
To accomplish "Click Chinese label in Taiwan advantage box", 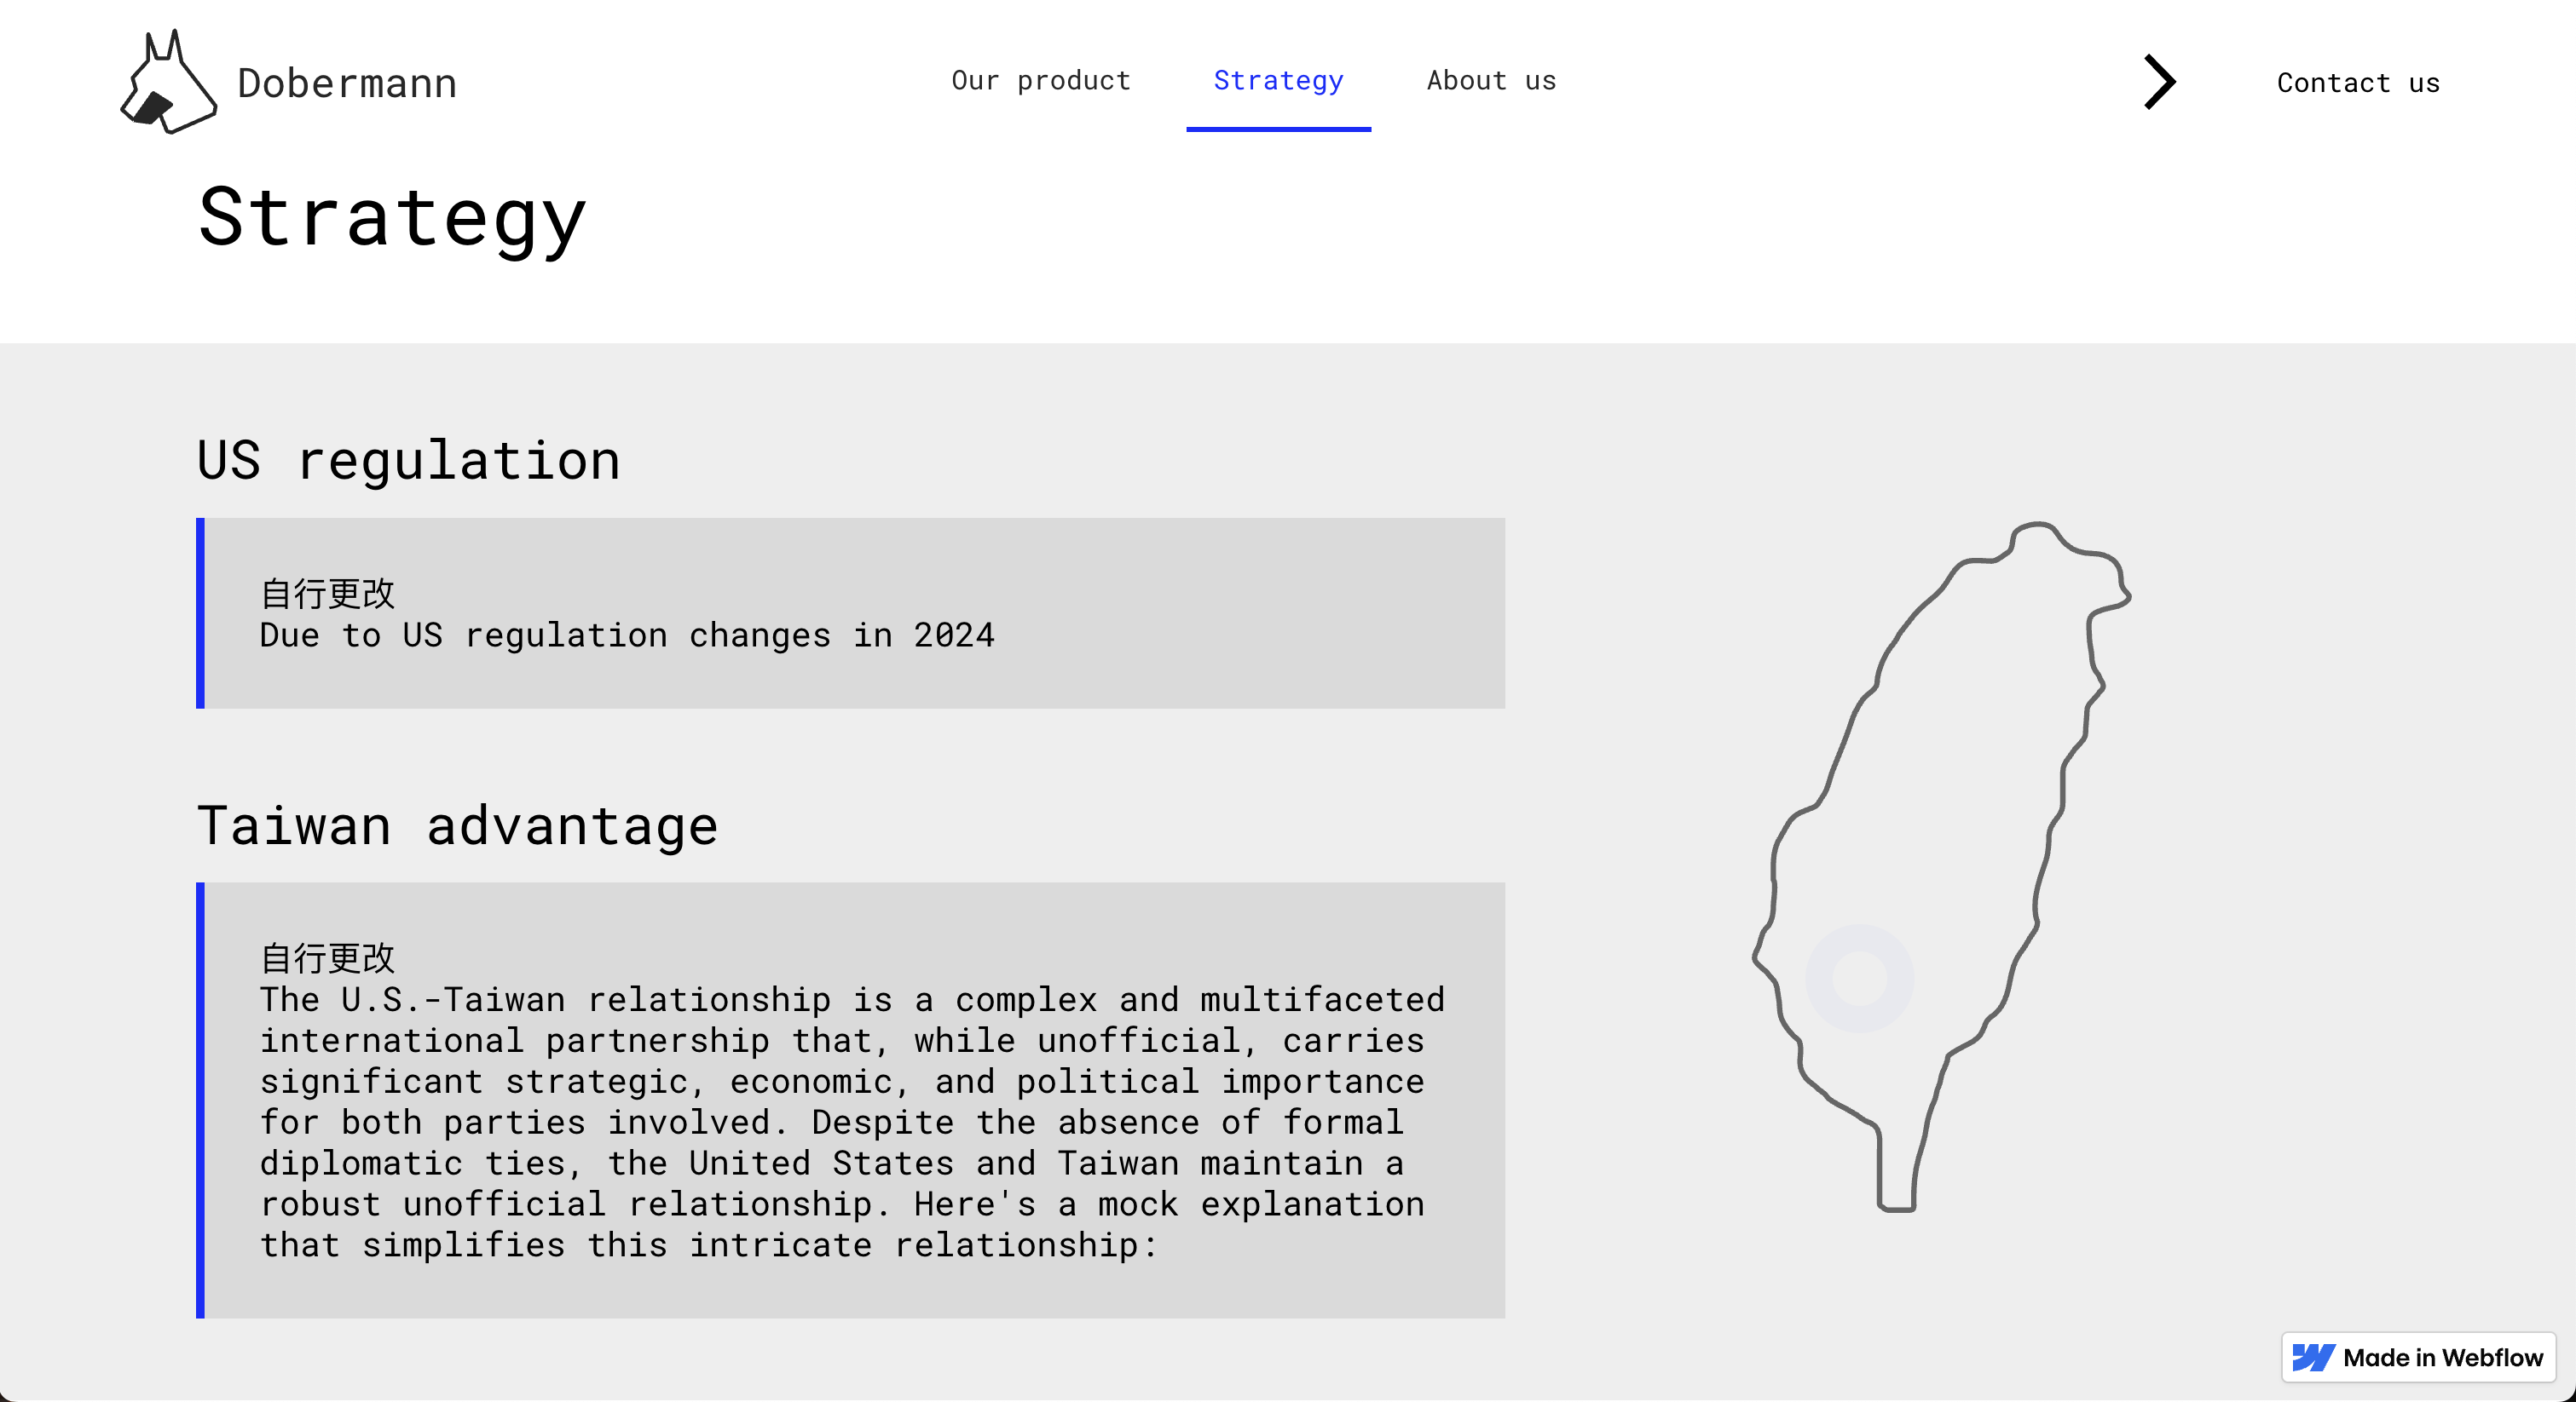I will pos(327,958).
